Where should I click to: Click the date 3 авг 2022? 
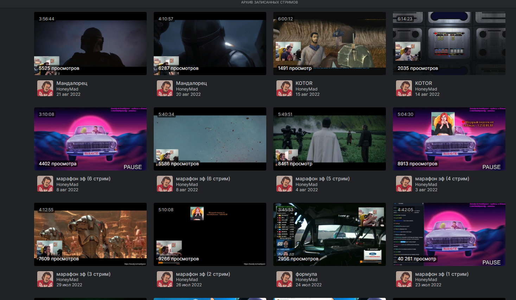click(x=426, y=190)
